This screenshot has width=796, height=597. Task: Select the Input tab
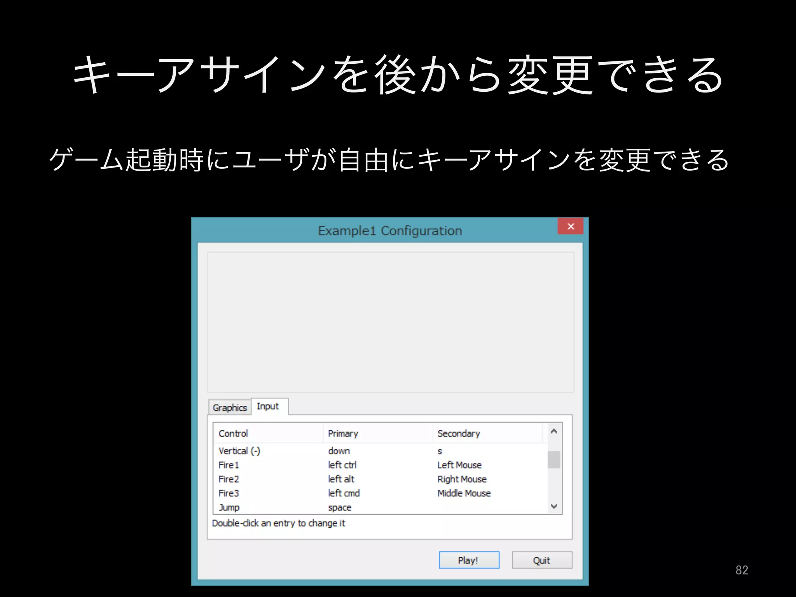(x=269, y=406)
